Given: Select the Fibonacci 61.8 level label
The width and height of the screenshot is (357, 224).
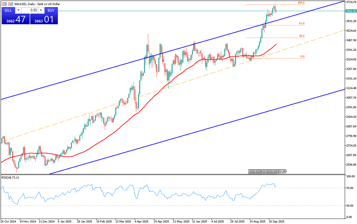Looking at the screenshot, I should click(302, 23).
